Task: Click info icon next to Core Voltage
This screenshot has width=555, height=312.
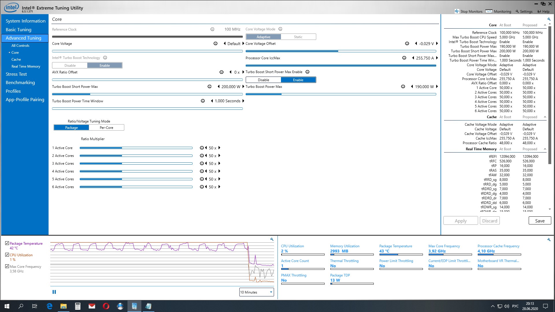Action: click(x=215, y=44)
